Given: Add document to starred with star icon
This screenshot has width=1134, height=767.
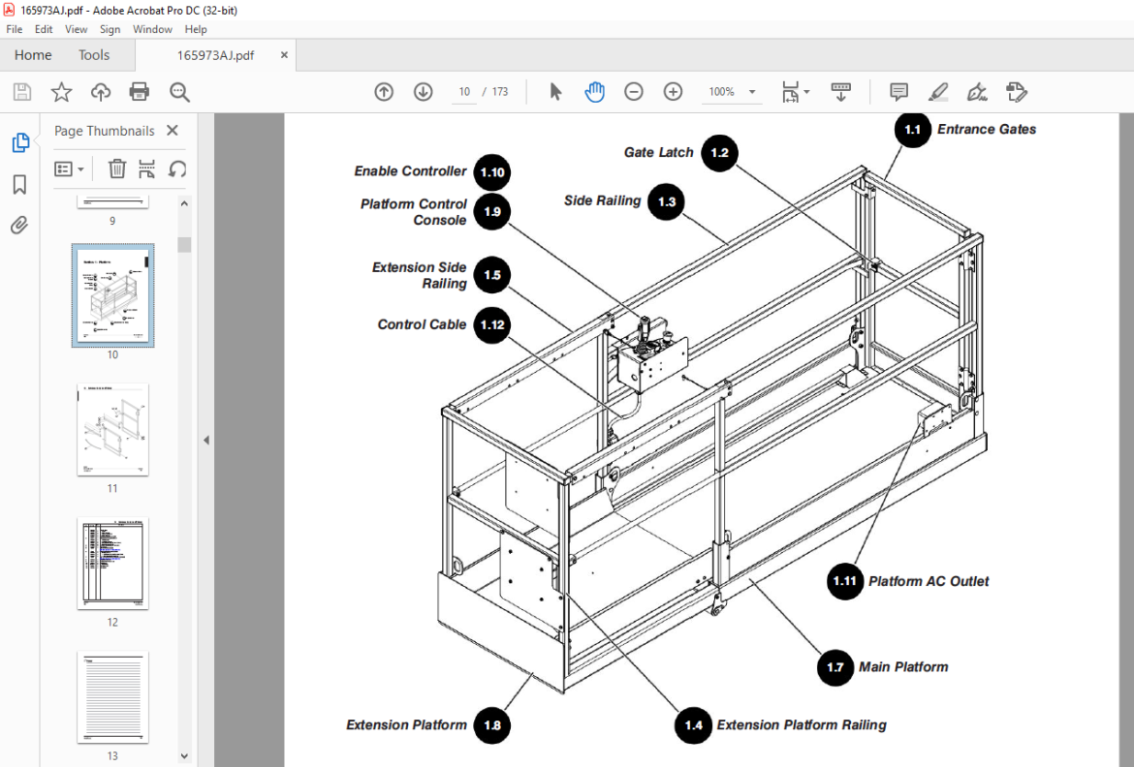Looking at the screenshot, I should tap(61, 92).
